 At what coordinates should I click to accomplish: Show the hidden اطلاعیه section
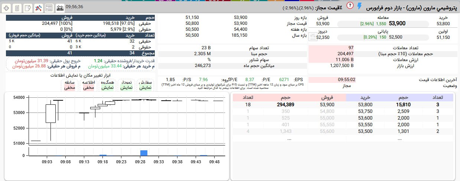pos(88,85)
